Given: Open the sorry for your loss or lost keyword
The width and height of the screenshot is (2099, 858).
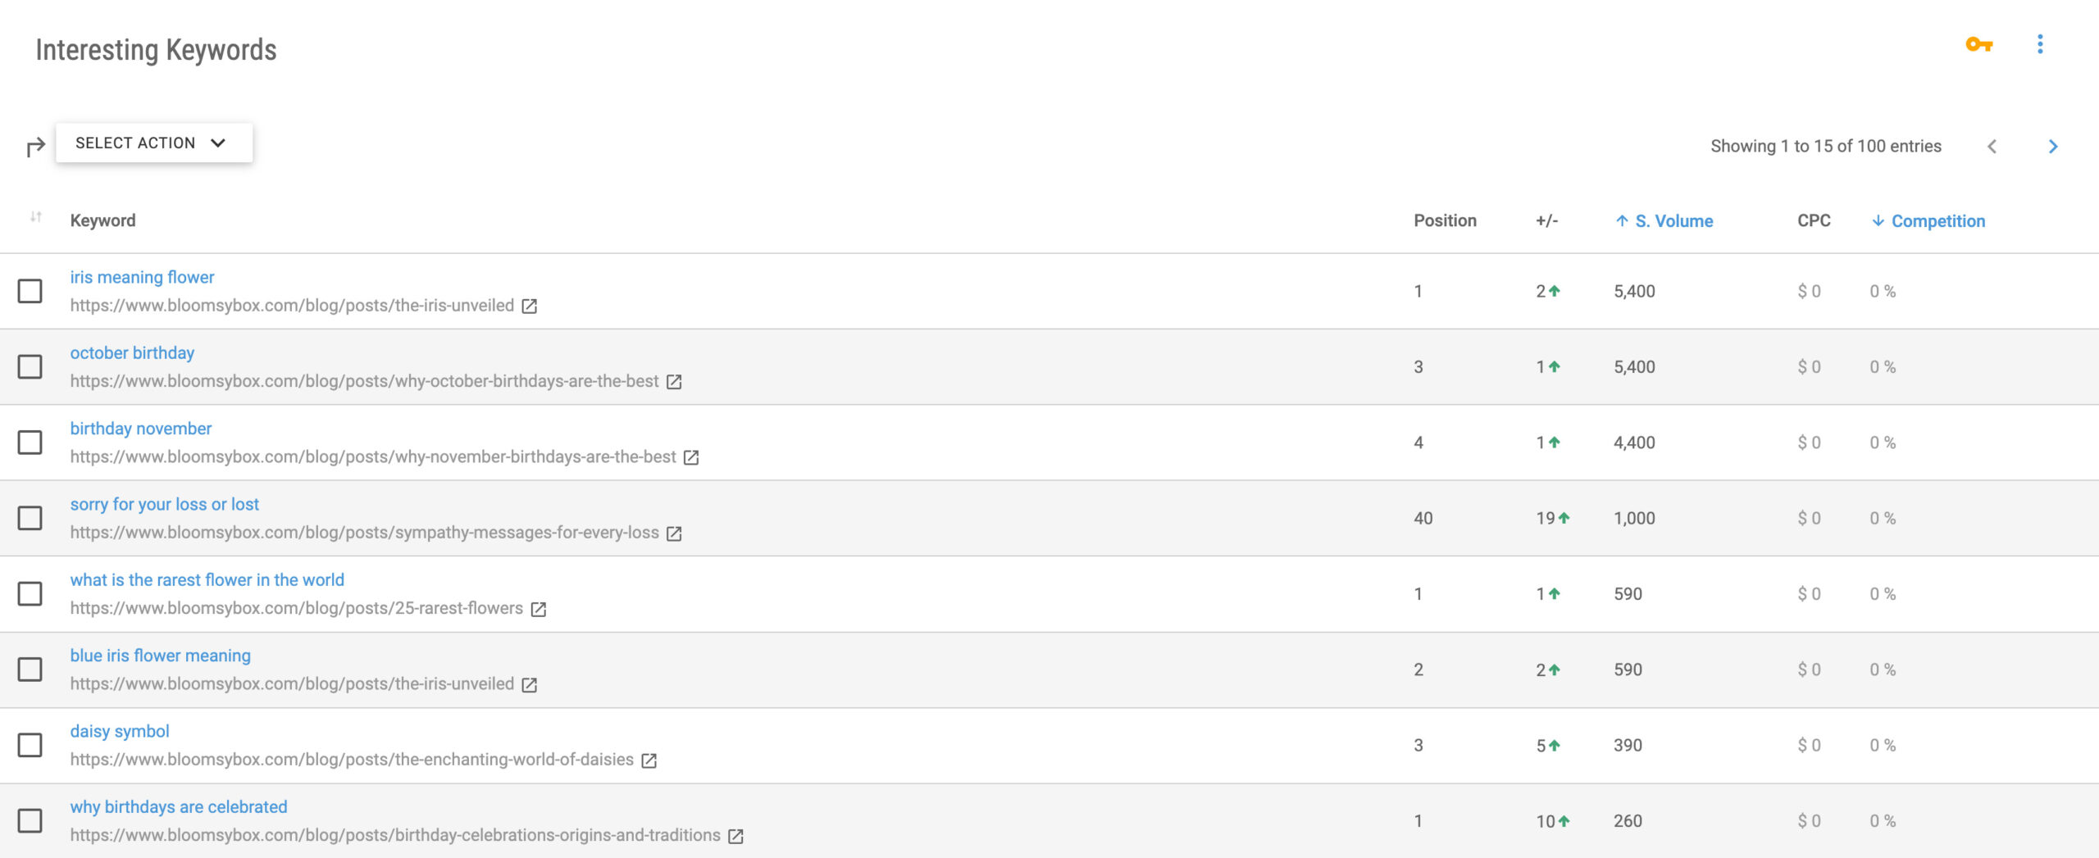Looking at the screenshot, I should click(165, 505).
